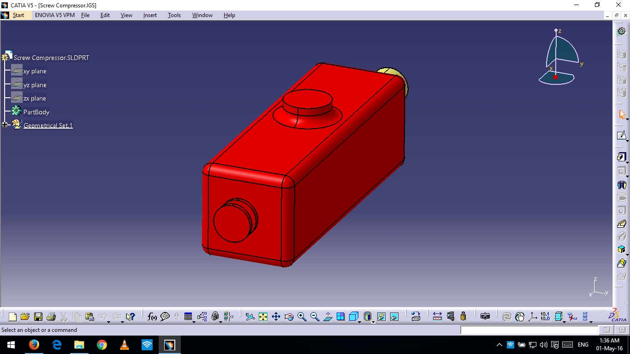630x354 pixels.
Task: Toggle Hide/Show for selected object
Action: (x=381, y=317)
